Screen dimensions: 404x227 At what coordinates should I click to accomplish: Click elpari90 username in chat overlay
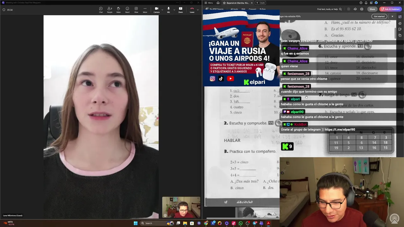297,112
